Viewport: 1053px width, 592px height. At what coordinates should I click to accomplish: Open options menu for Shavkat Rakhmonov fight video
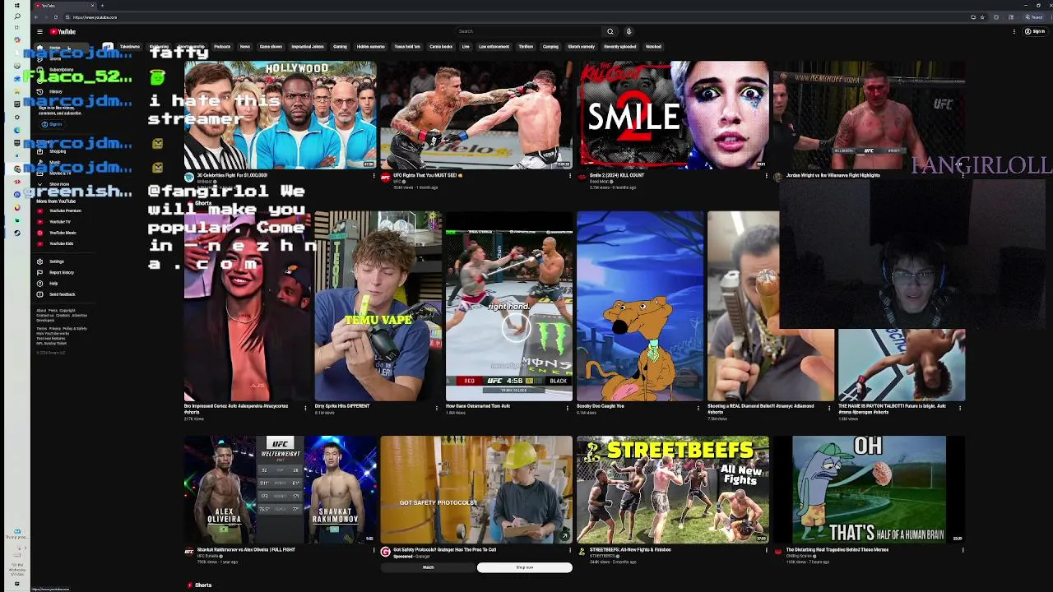[373, 550]
